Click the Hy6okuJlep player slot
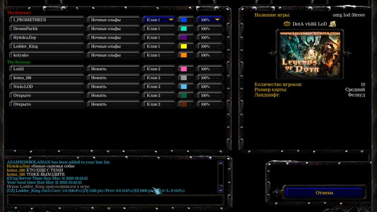 pos(47,37)
